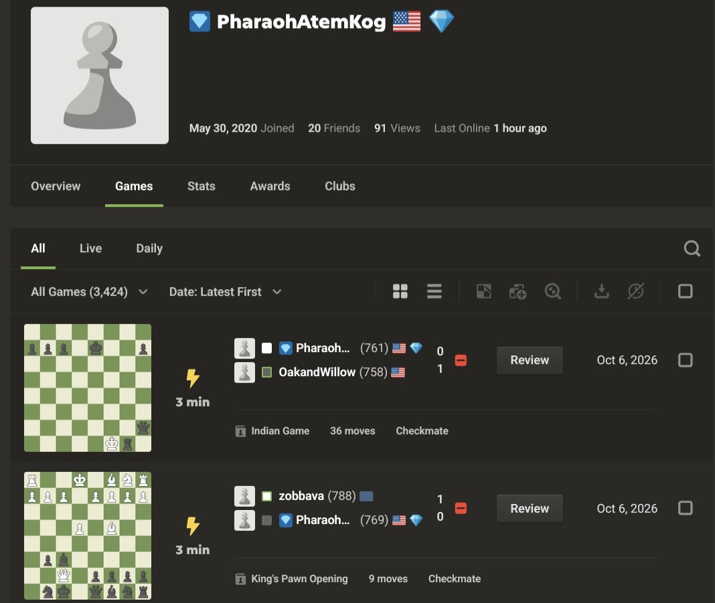Open the Indian Game board thumbnail
This screenshot has height=603, width=715.
(x=88, y=388)
